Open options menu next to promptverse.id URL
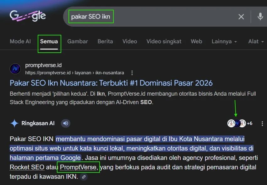Viewport: 267px width, 185px height. click(x=132, y=73)
